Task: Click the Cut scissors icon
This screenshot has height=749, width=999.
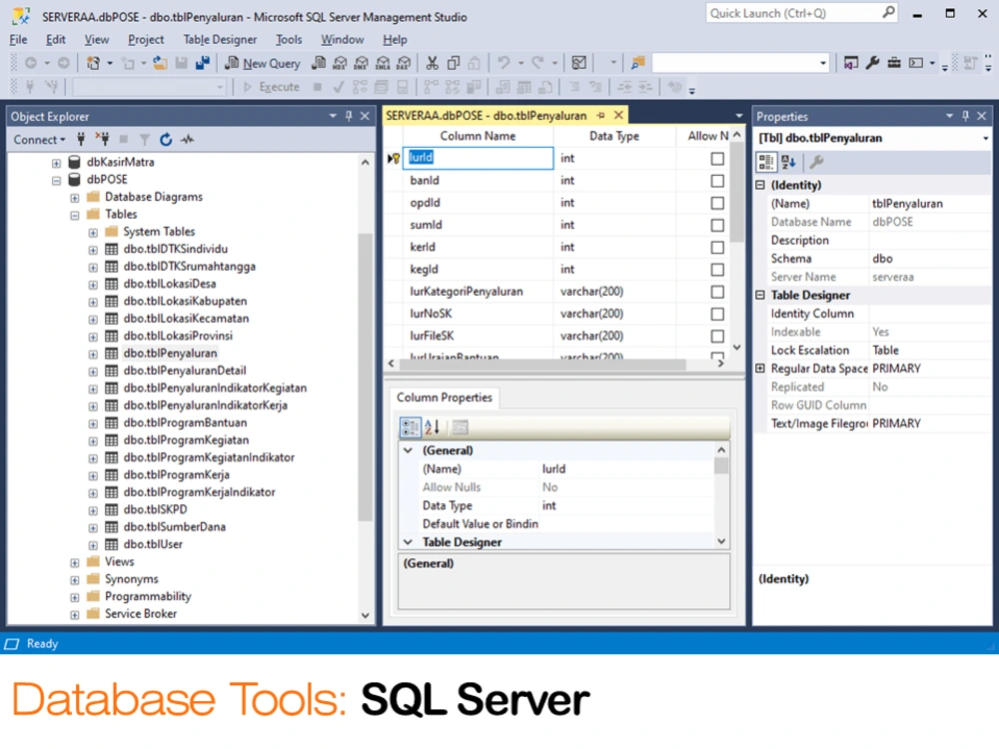Action: [x=432, y=63]
